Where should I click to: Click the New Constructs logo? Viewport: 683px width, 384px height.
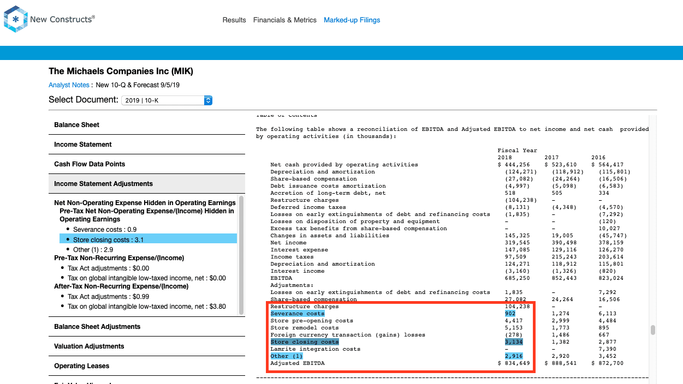pyautogui.click(x=49, y=19)
